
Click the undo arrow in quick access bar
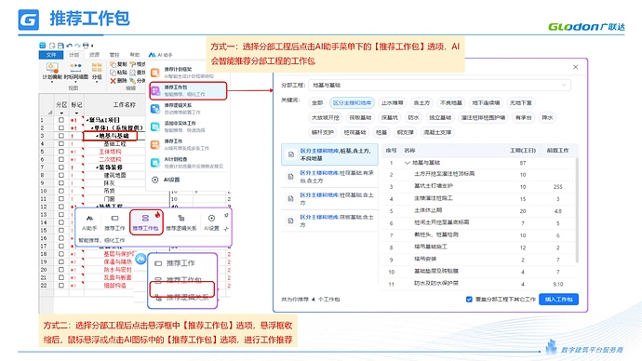(69, 46)
